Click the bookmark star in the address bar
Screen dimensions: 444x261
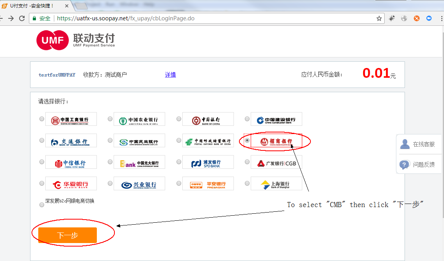pos(379,18)
